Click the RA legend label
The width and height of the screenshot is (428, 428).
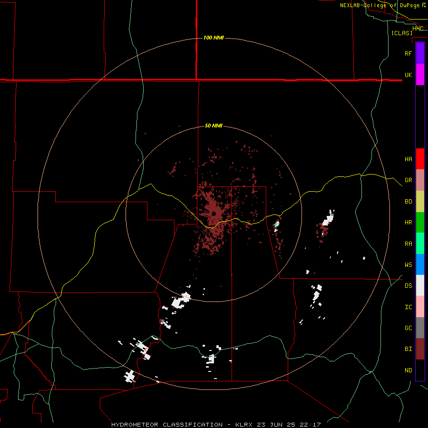point(408,244)
